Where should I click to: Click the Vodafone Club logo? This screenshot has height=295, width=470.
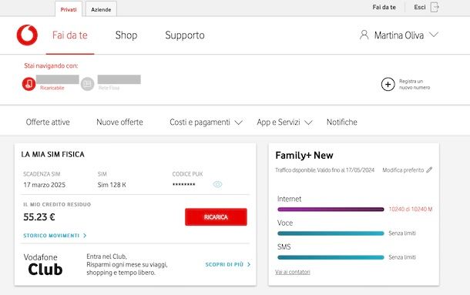[43, 264]
